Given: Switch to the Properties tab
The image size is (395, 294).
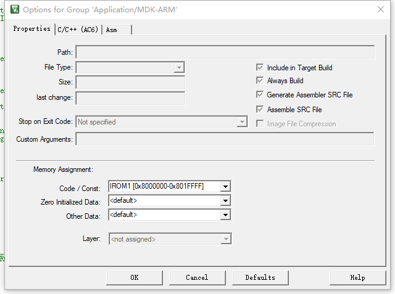Looking at the screenshot, I should (31, 29).
